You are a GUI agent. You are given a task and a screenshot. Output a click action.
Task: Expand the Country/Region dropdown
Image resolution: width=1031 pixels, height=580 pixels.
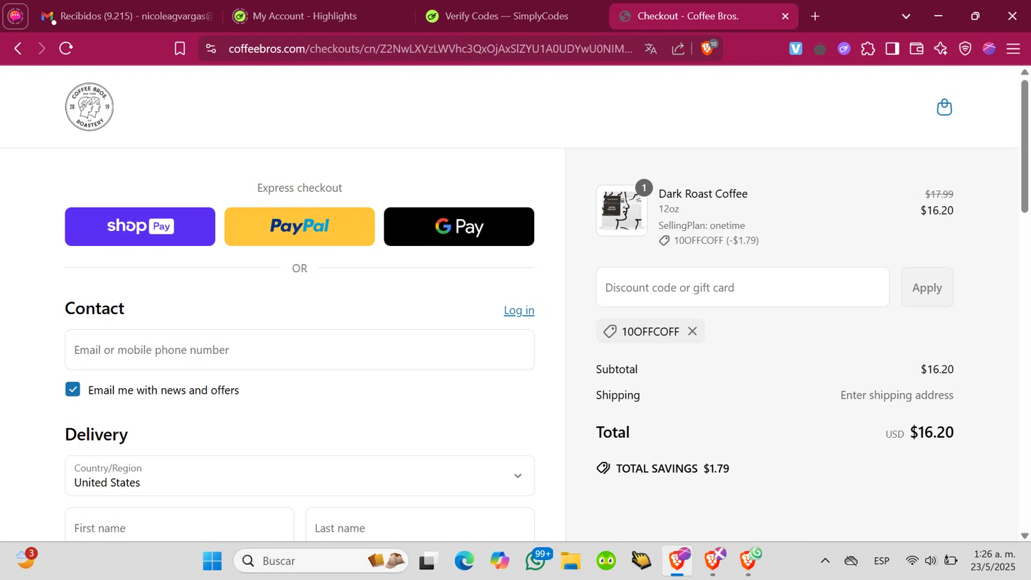[300, 476]
